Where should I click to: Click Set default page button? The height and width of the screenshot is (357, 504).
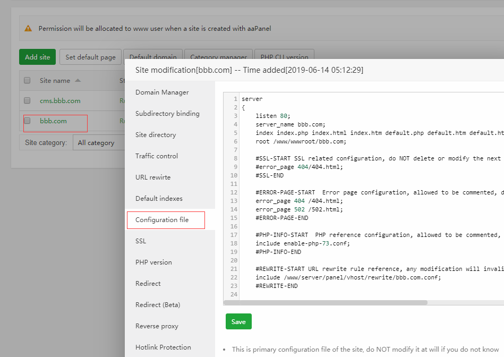point(90,57)
